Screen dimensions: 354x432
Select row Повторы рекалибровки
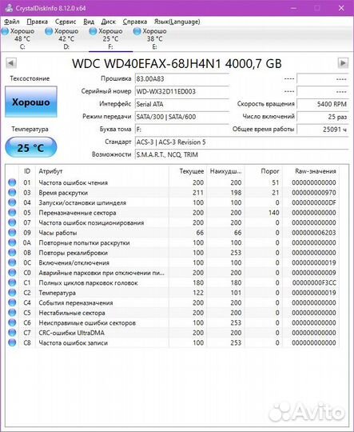pos(173,252)
